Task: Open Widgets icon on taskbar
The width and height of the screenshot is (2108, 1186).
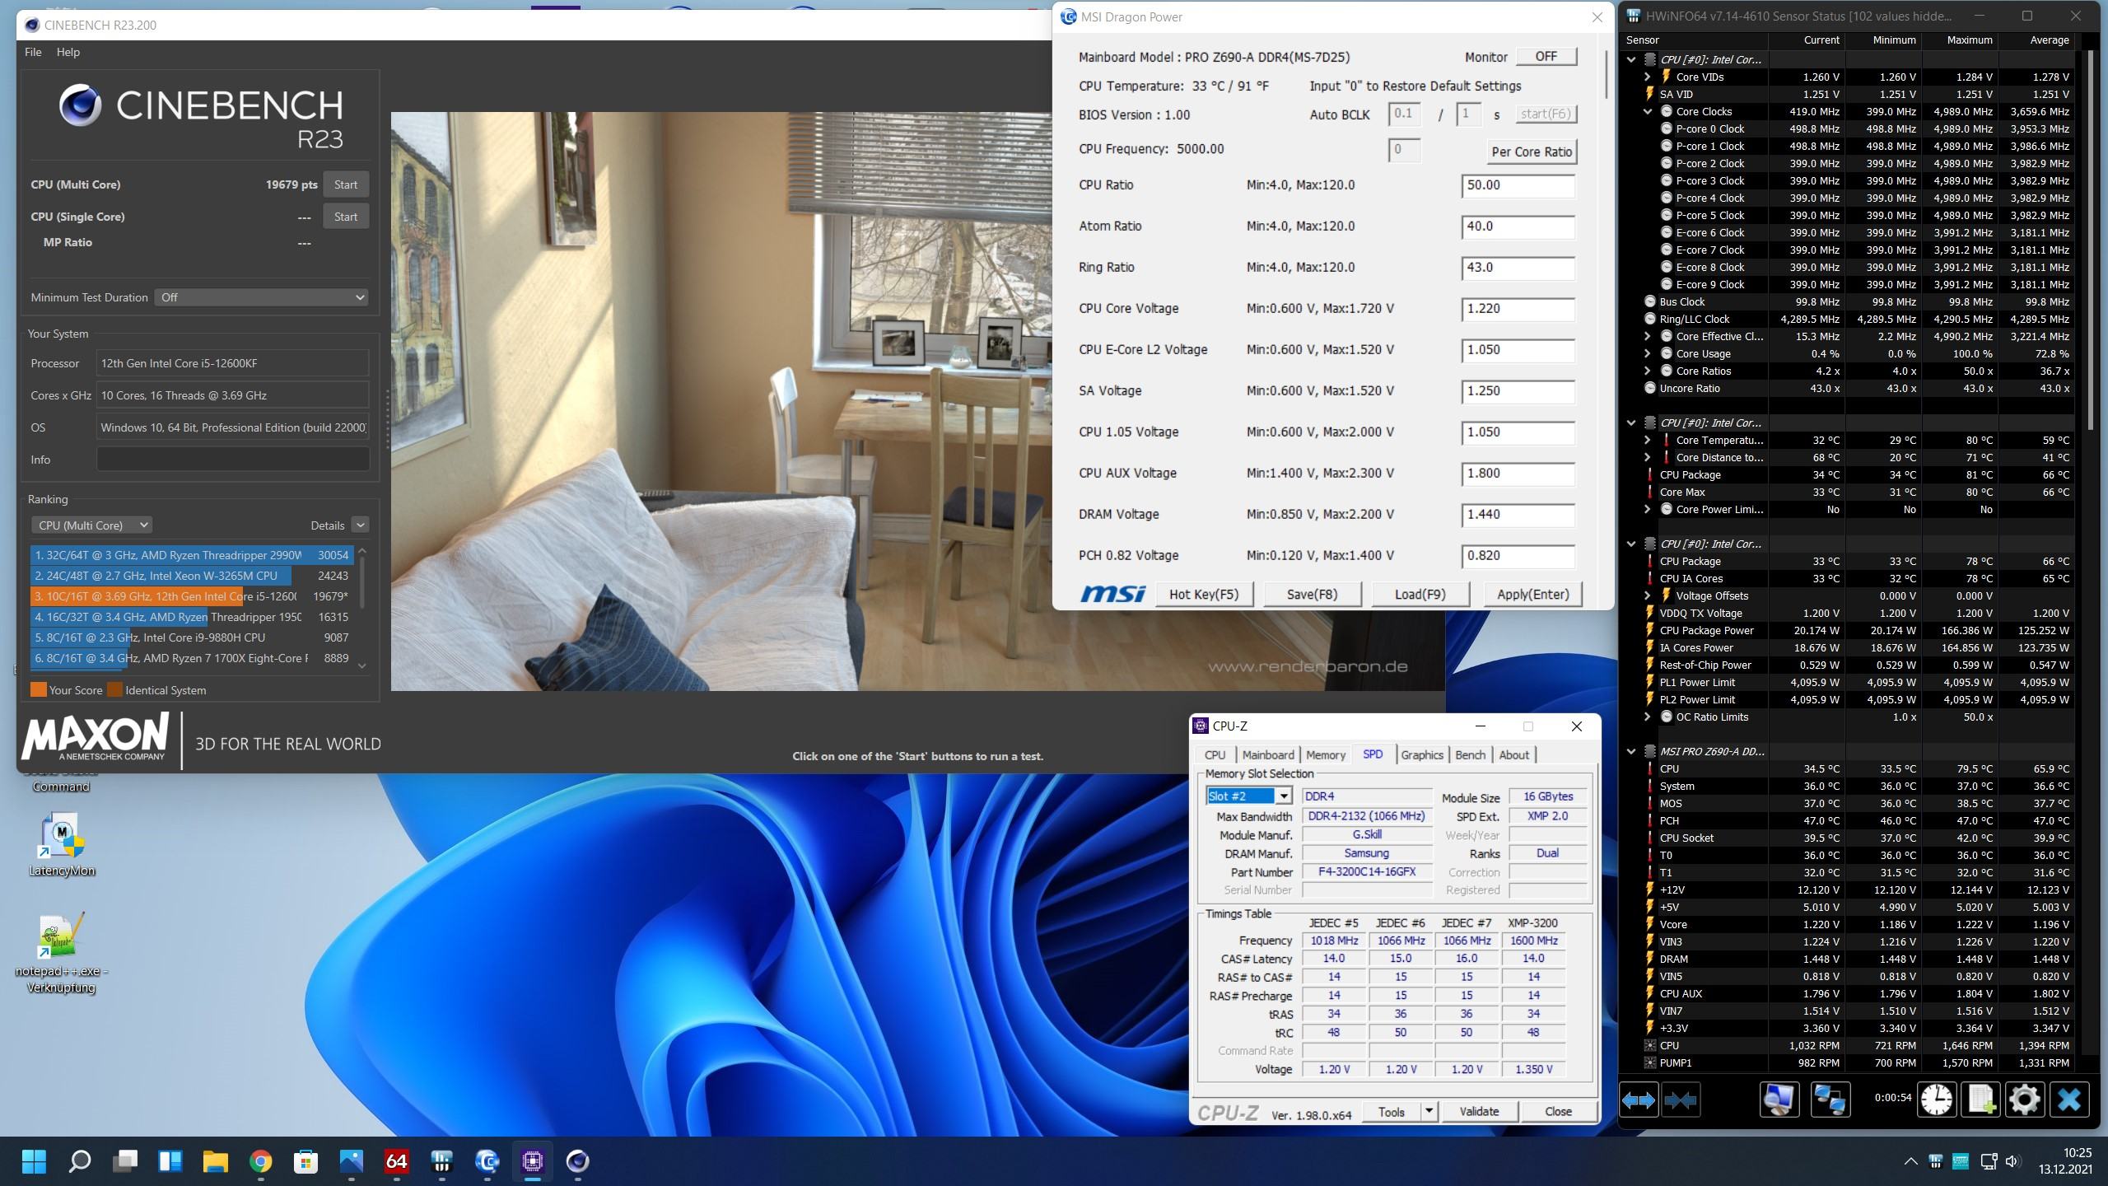Action: 170,1161
